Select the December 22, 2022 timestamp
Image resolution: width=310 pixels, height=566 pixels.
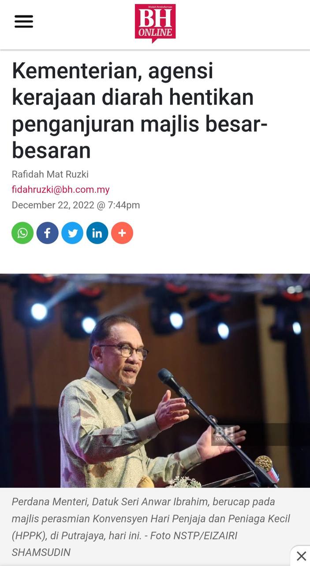pos(76,205)
